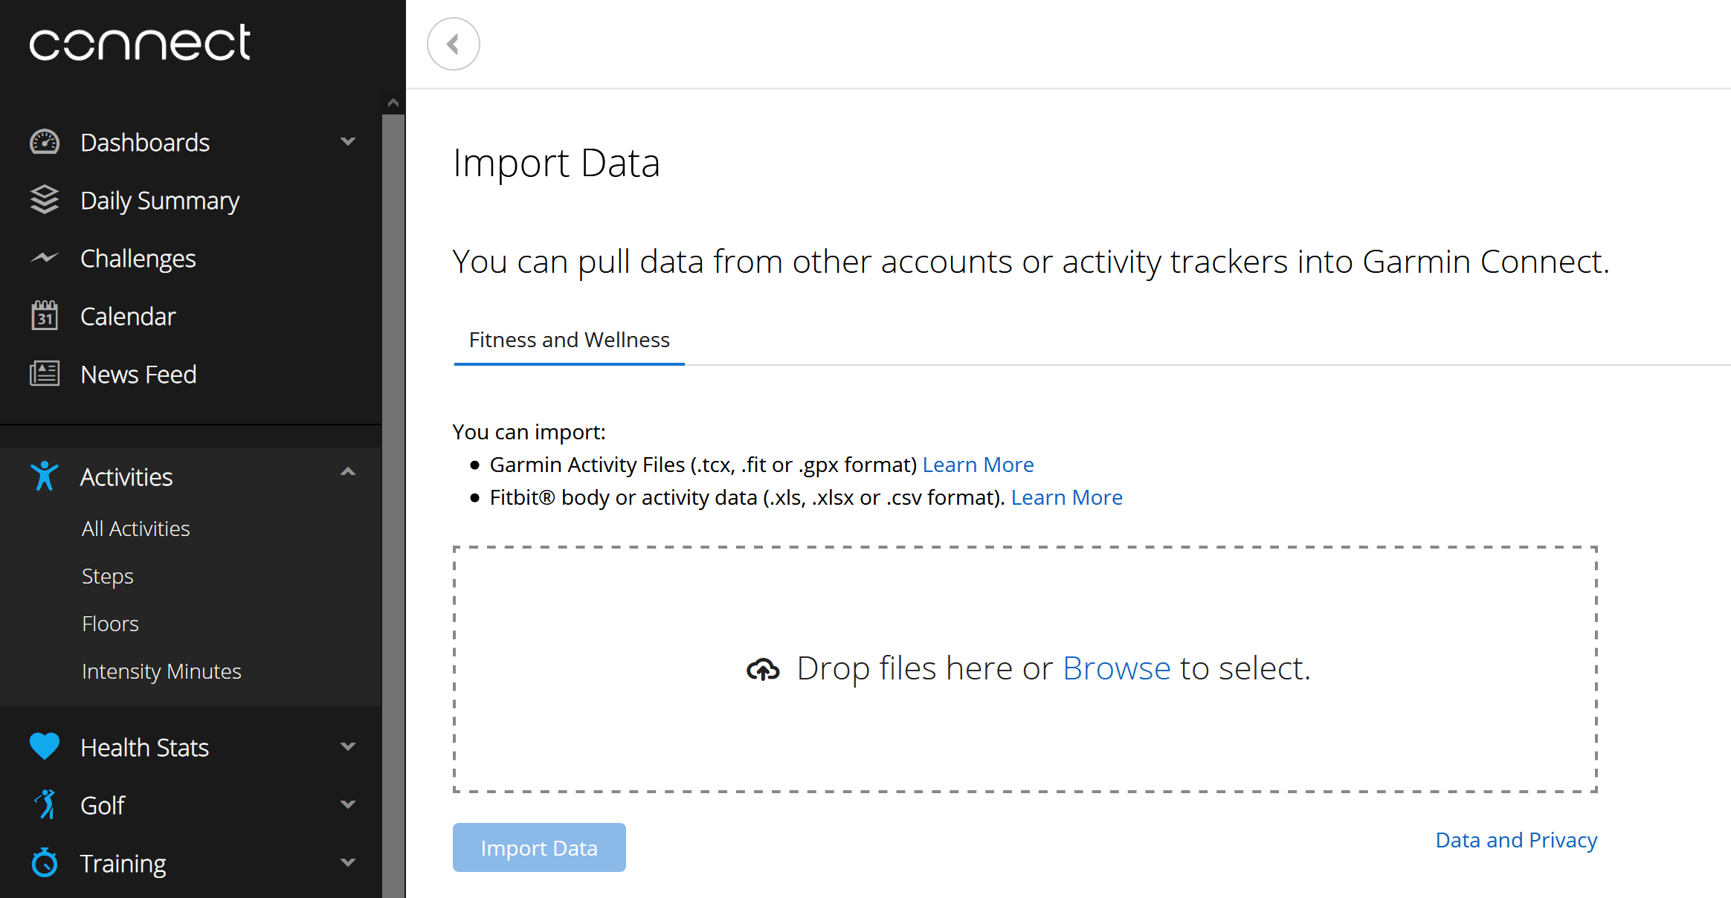Collapse the Activities section
The image size is (1731, 898).
click(347, 471)
